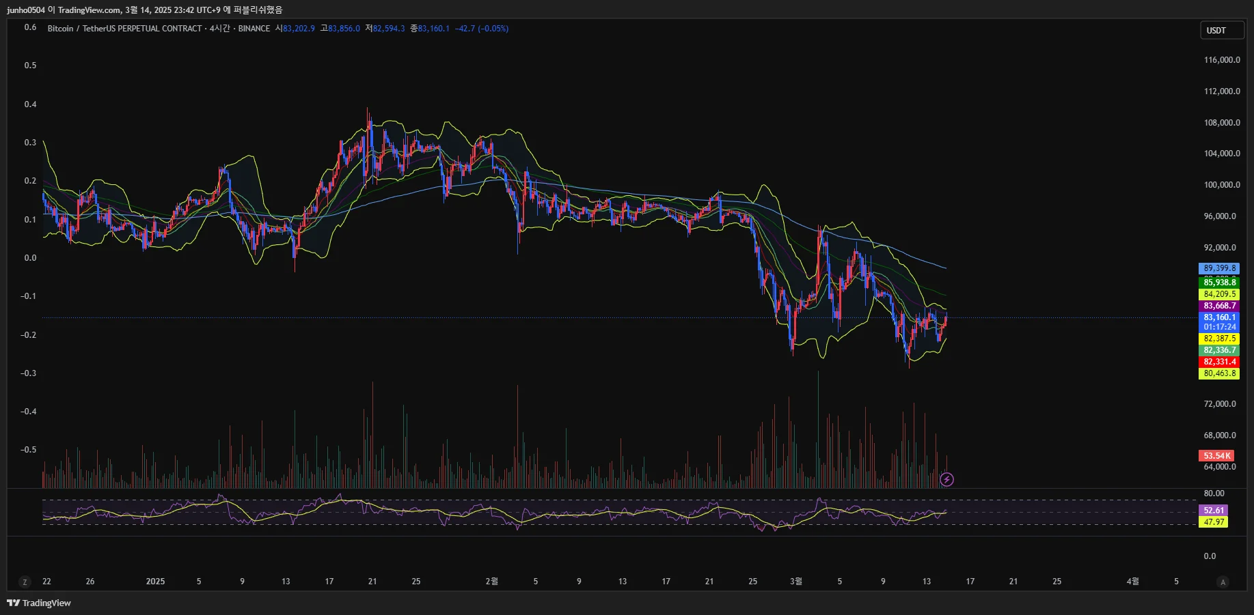Click the yellow RSI average 47.97 label
This screenshot has height=615, width=1254.
click(x=1214, y=522)
